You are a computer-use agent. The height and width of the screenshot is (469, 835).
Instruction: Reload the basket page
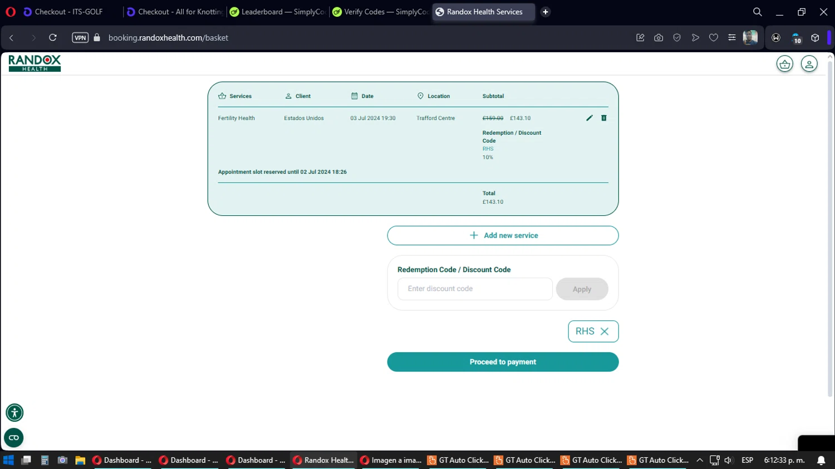pyautogui.click(x=53, y=38)
